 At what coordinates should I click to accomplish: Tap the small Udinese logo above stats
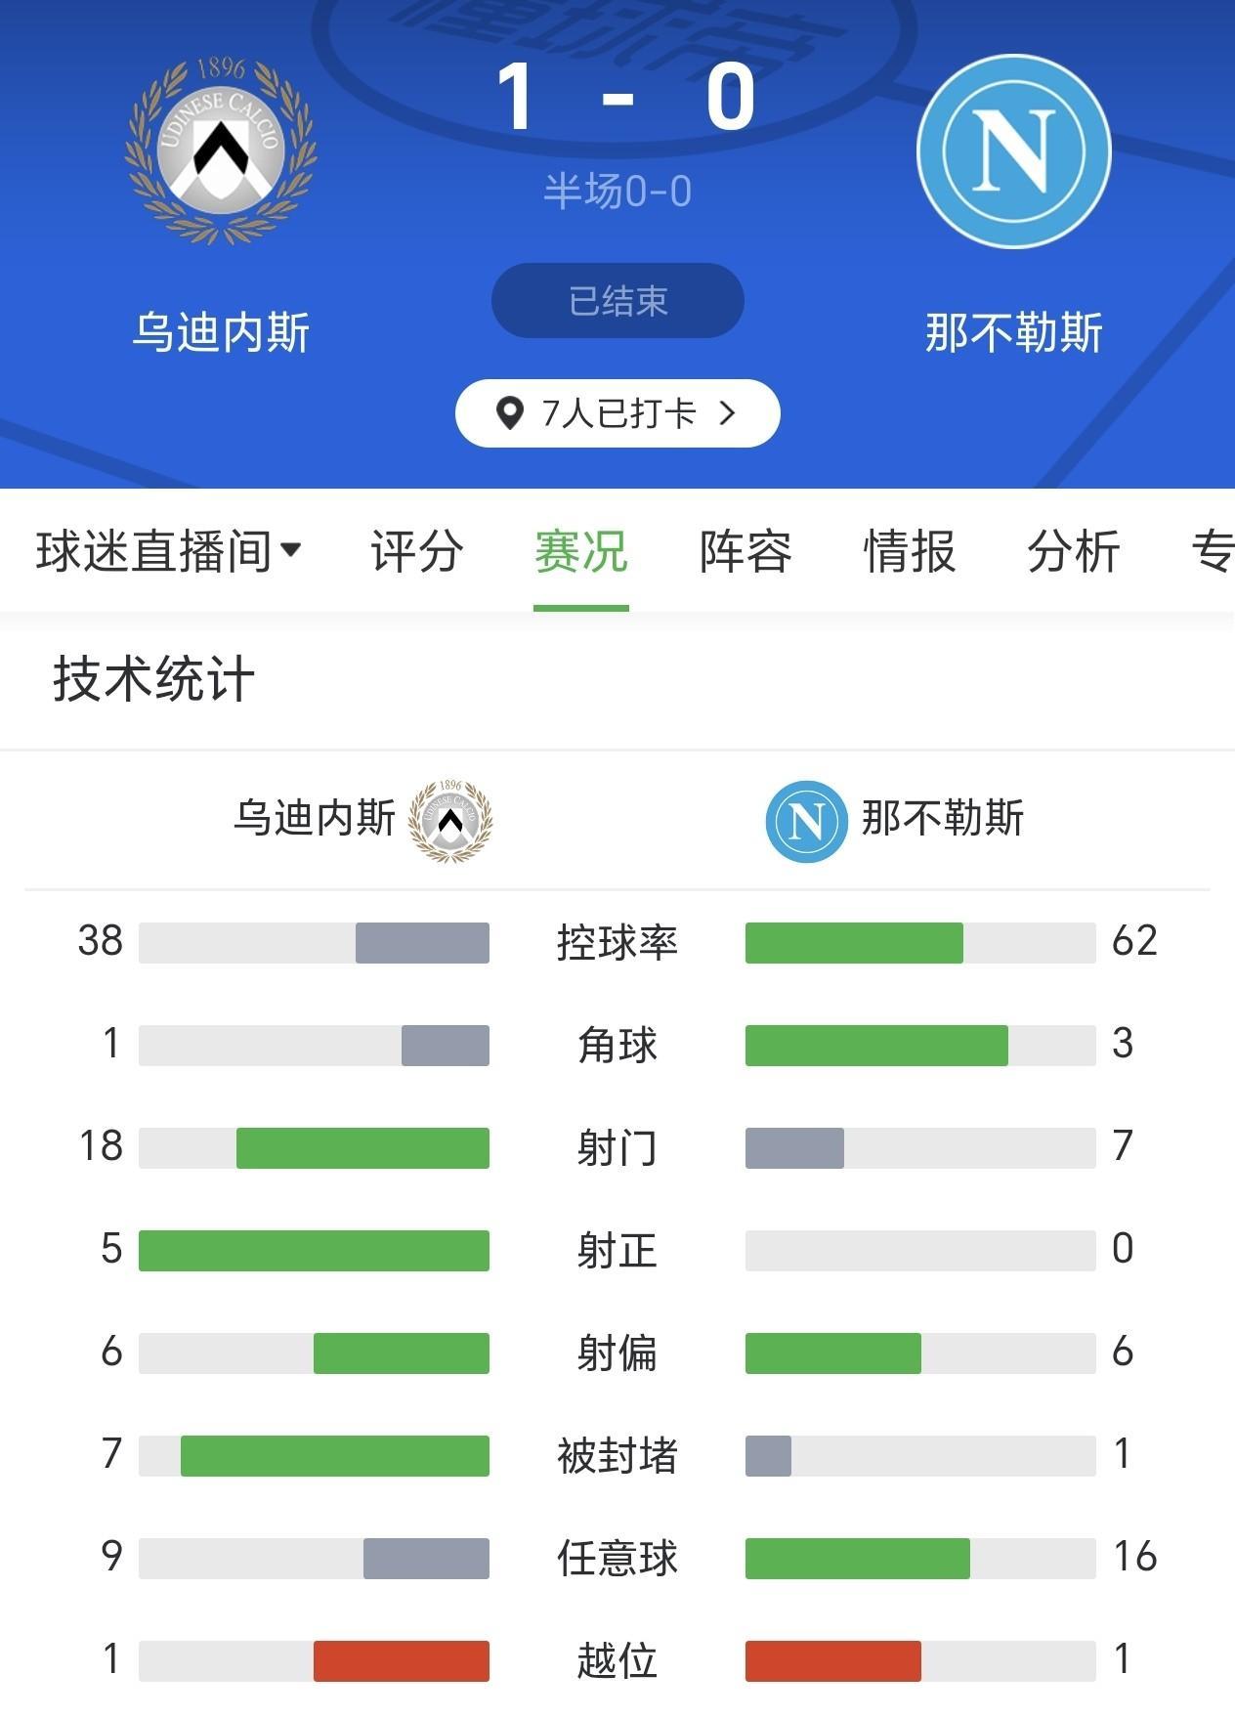tap(450, 821)
